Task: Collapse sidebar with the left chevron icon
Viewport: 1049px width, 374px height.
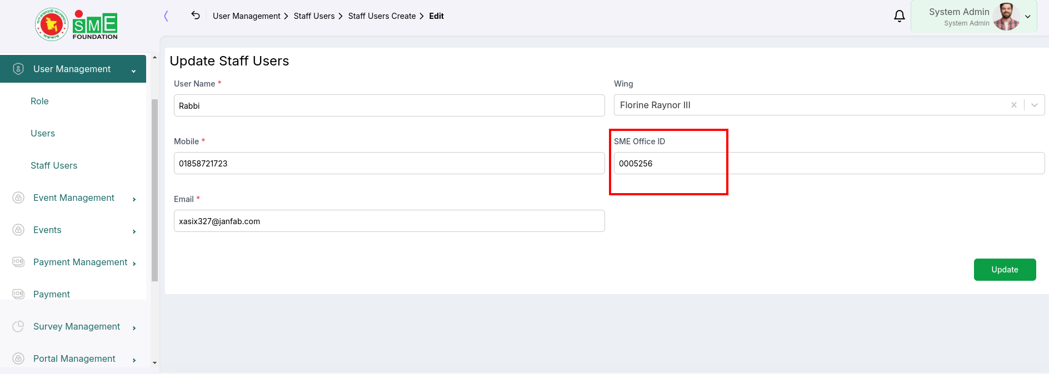Action: [x=166, y=16]
